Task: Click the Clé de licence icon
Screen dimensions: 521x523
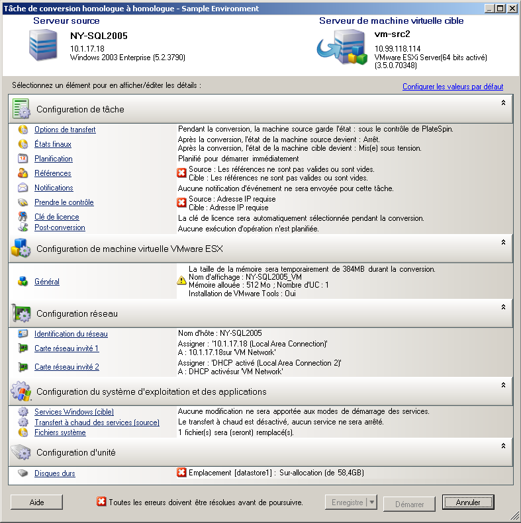Action: click(x=23, y=217)
